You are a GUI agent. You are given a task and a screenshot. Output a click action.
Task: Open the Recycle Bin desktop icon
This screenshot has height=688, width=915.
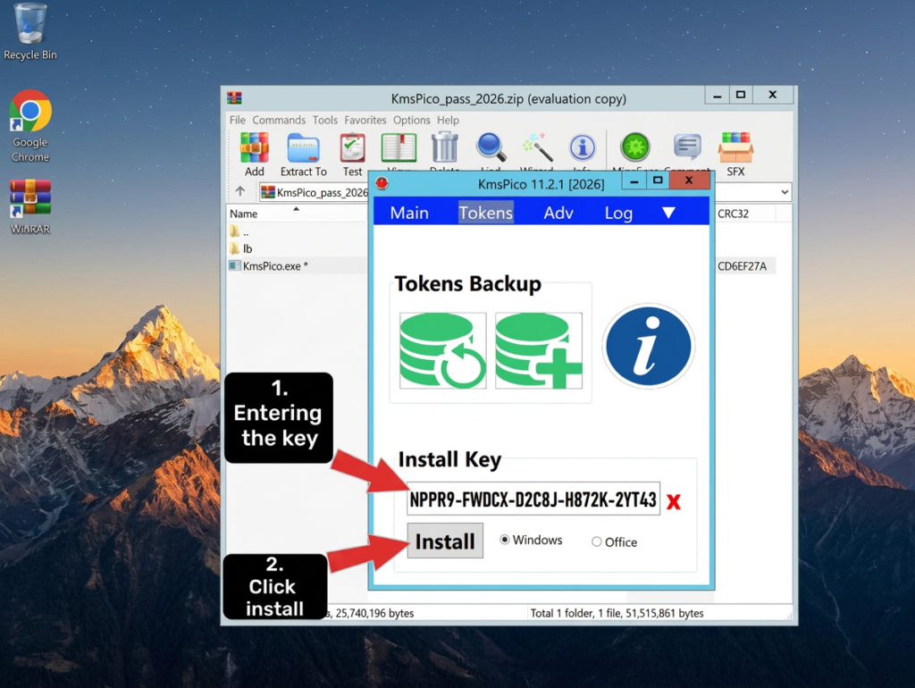[x=29, y=31]
